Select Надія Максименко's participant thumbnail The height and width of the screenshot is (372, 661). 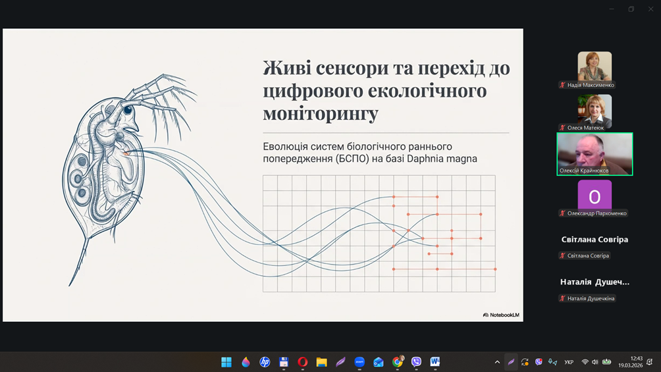point(595,66)
